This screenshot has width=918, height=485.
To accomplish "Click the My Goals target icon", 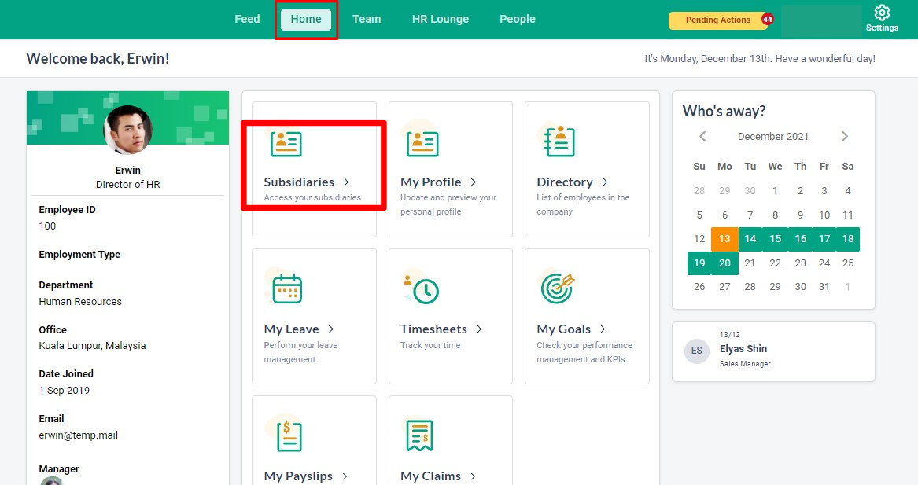I will 558,288.
